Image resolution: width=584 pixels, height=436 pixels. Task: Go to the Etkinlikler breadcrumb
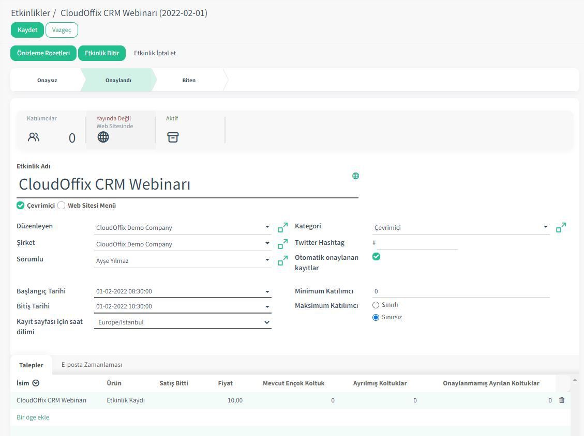click(x=31, y=13)
